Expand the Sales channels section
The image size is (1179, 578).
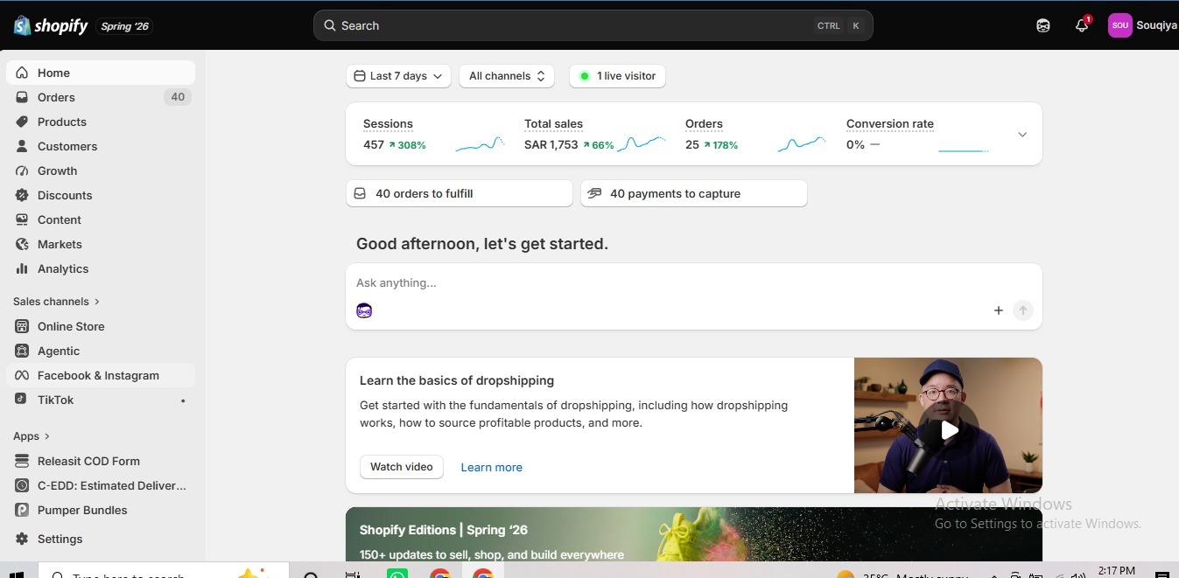57,301
